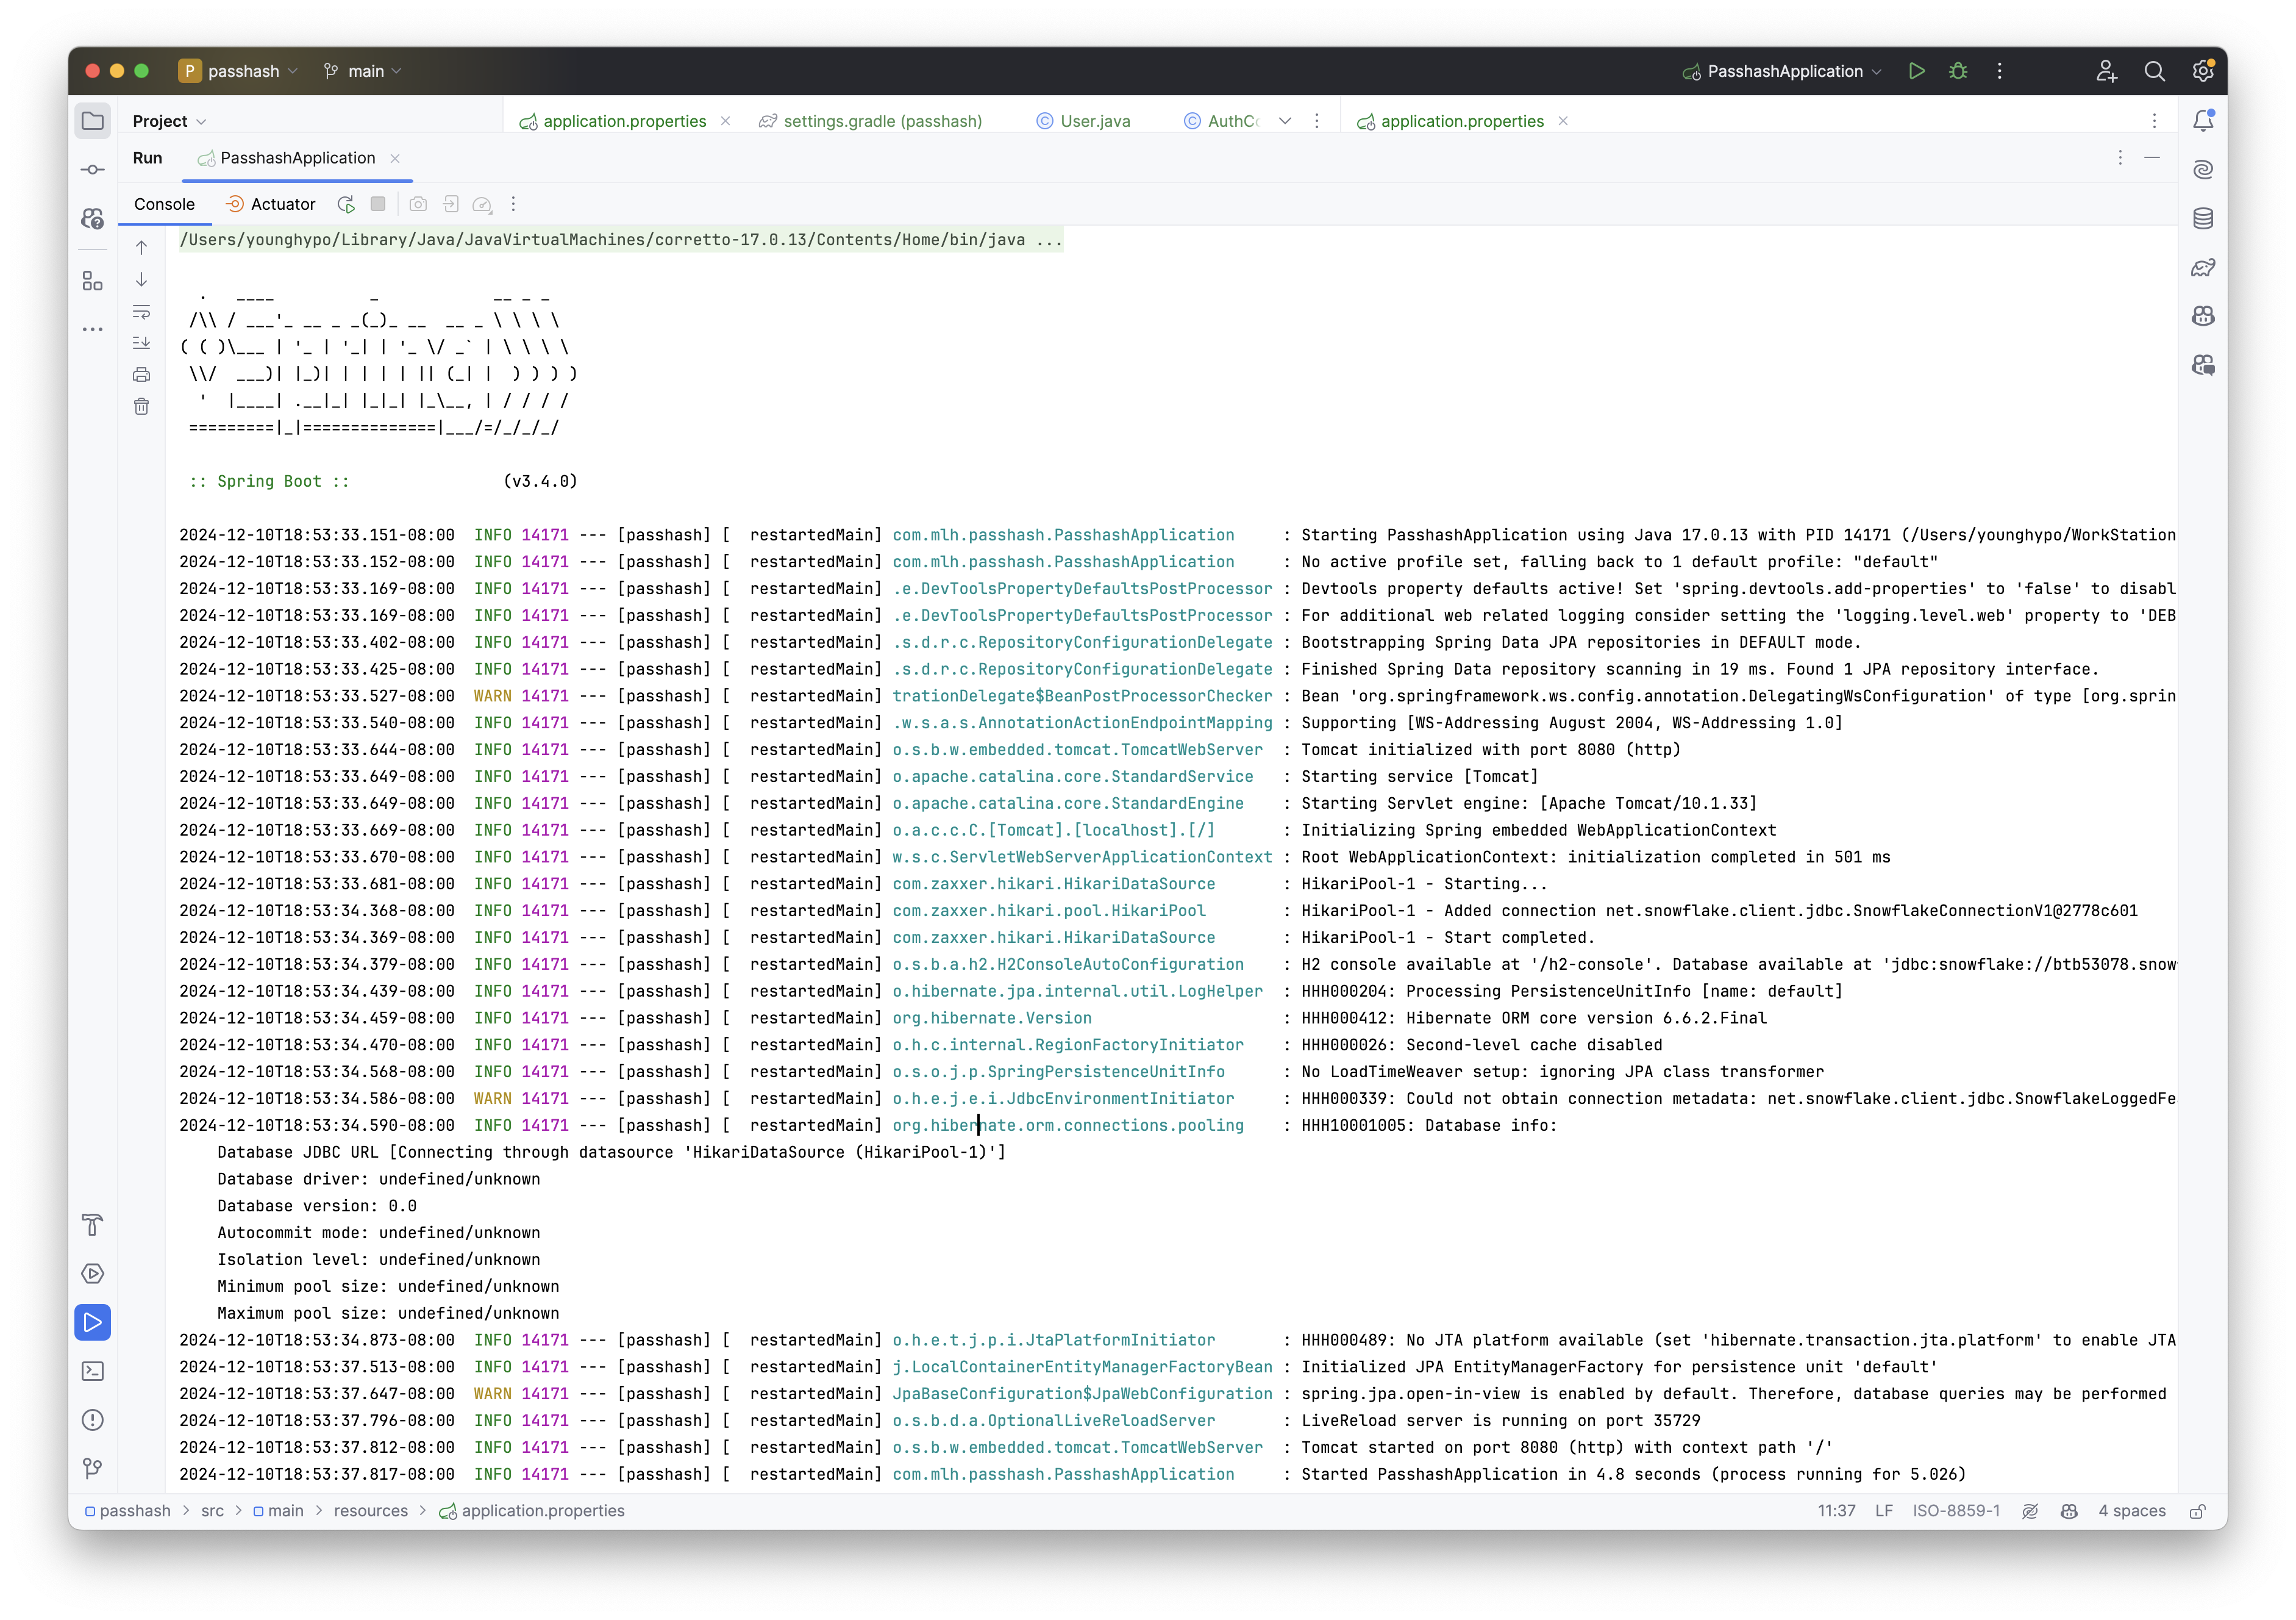2296x1620 pixels.
Task: Open the Terminal tool window icon
Action: (92, 1371)
